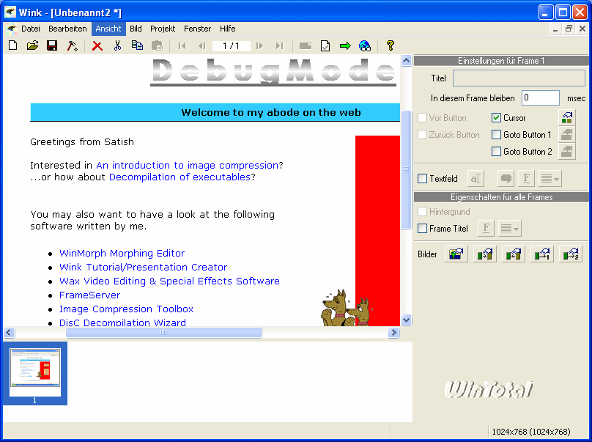
Task: Go to previous frame arrow
Action: point(202,45)
